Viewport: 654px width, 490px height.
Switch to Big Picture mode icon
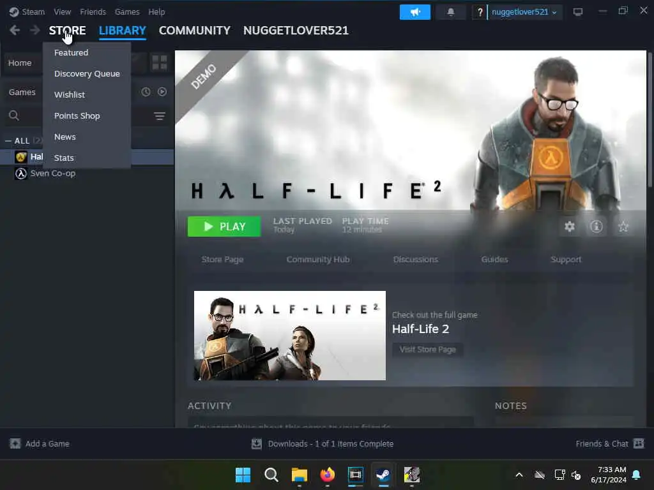tap(577, 12)
